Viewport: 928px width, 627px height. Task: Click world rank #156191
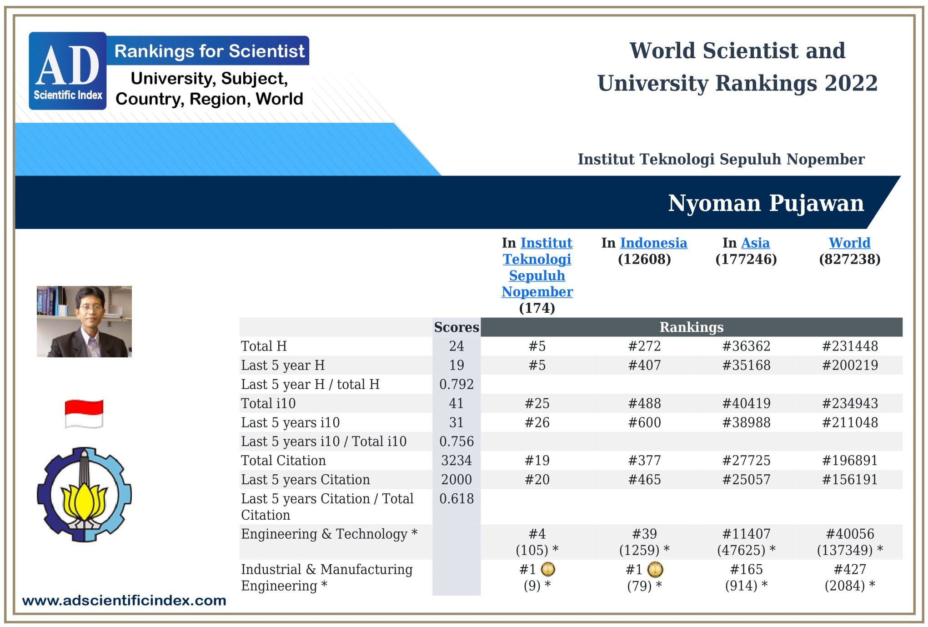(x=850, y=479)
